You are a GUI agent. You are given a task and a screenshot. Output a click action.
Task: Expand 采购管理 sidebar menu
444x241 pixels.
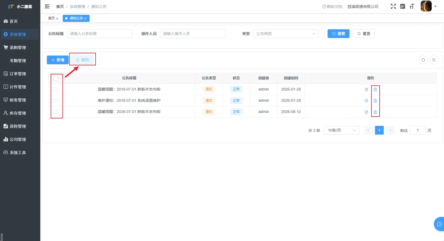pos(20,48)
